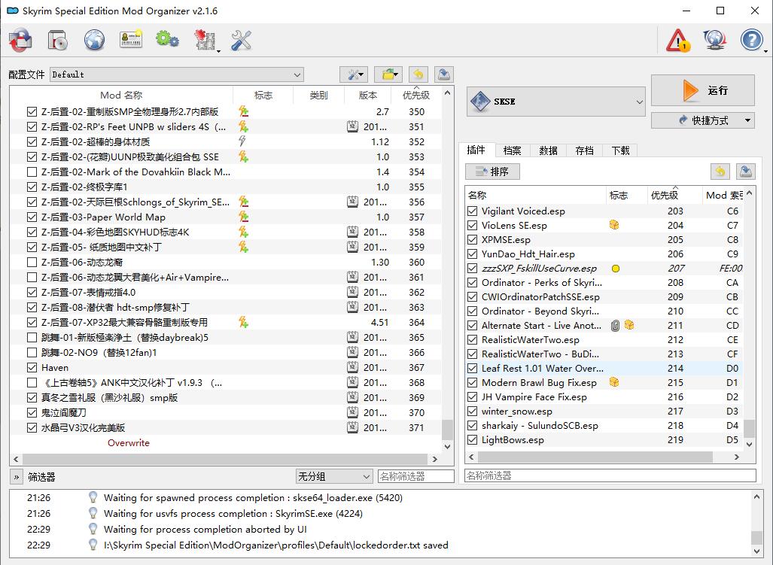The height and width of the screenshot is (565, 773).
Task: Click the log panel vertical scrollbar thumb
Action: tap(756, 537)
